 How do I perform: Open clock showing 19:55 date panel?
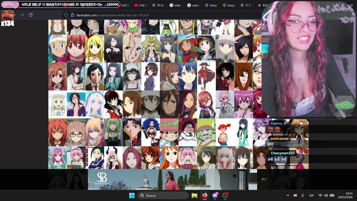click(345, 195)
